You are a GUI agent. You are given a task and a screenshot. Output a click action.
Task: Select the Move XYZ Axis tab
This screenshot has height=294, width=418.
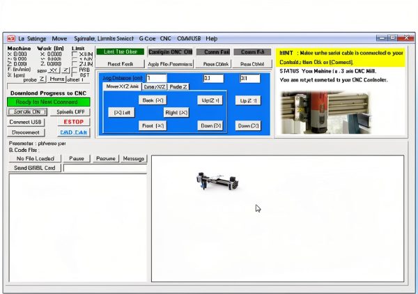click(x=122, y=86)
